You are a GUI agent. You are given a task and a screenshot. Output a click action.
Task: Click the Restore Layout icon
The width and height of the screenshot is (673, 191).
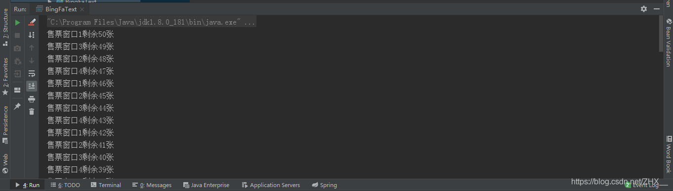click(x=17, y=90)
